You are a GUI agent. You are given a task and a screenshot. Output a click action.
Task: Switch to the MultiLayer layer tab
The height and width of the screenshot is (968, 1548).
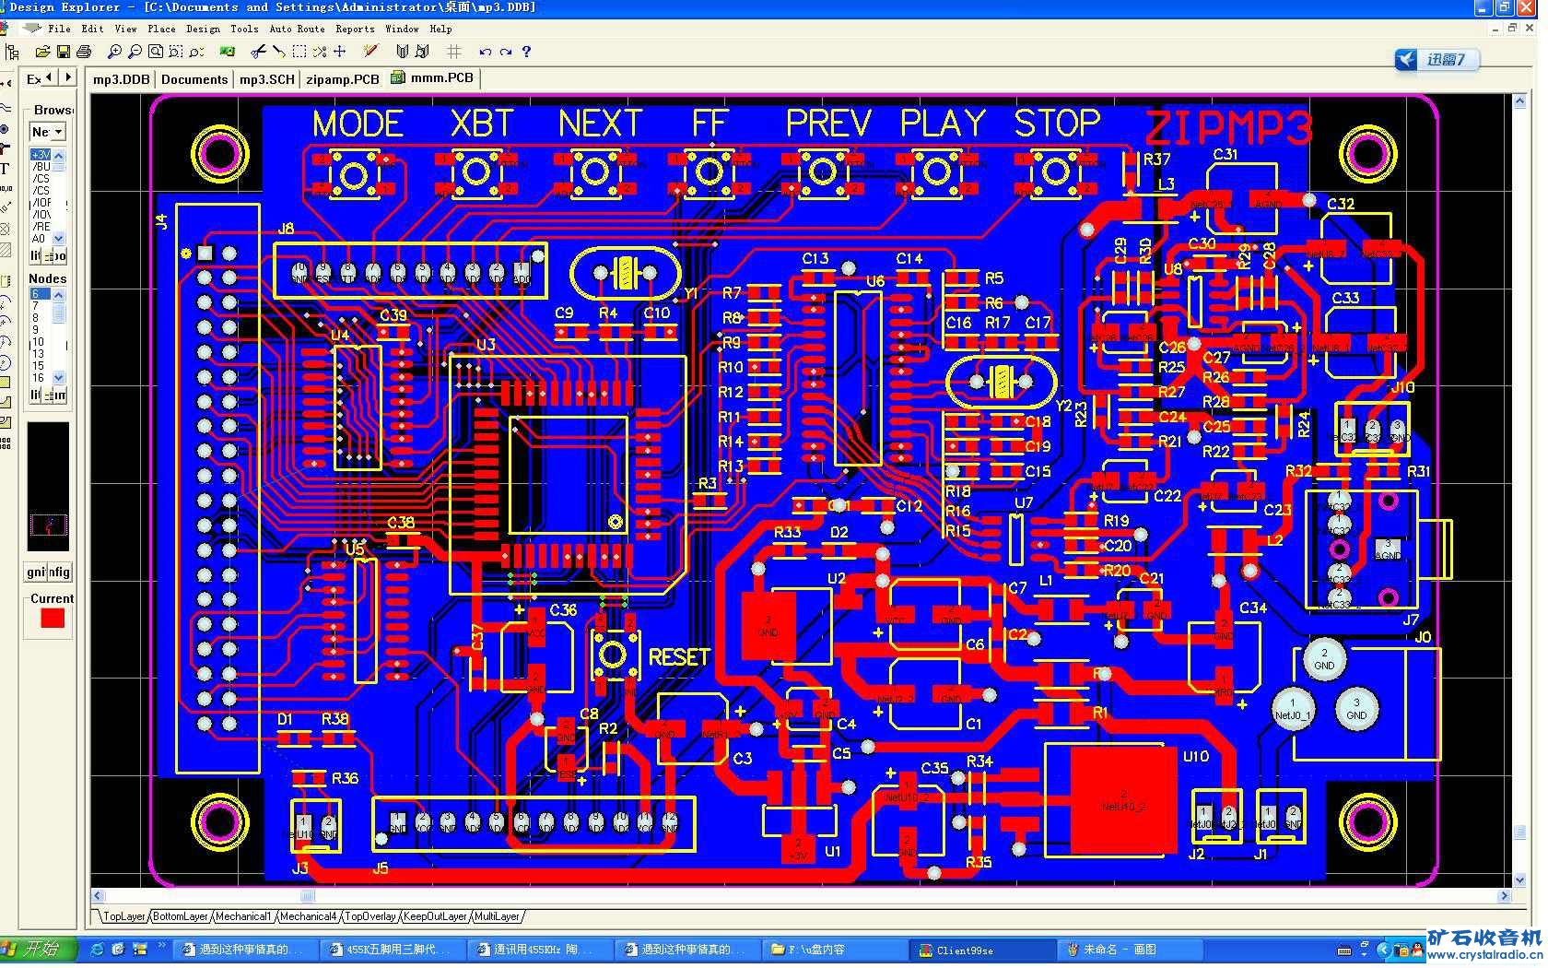point(498,916)
